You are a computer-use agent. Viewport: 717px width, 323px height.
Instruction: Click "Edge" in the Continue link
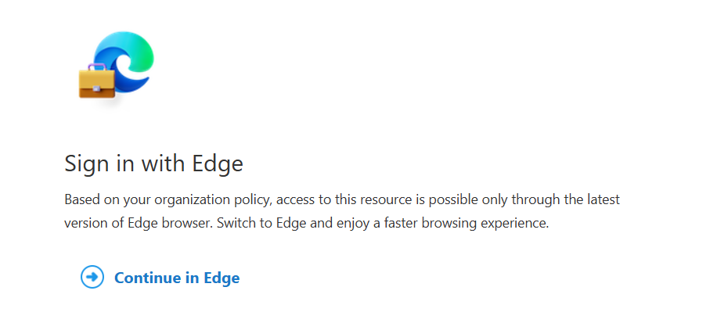(x=222, y=278)
